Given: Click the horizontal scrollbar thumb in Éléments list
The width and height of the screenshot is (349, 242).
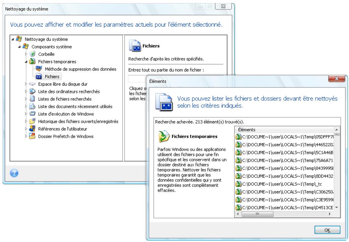Looking at the screenshot, I should pyautogui.click(x=257, y=214).
